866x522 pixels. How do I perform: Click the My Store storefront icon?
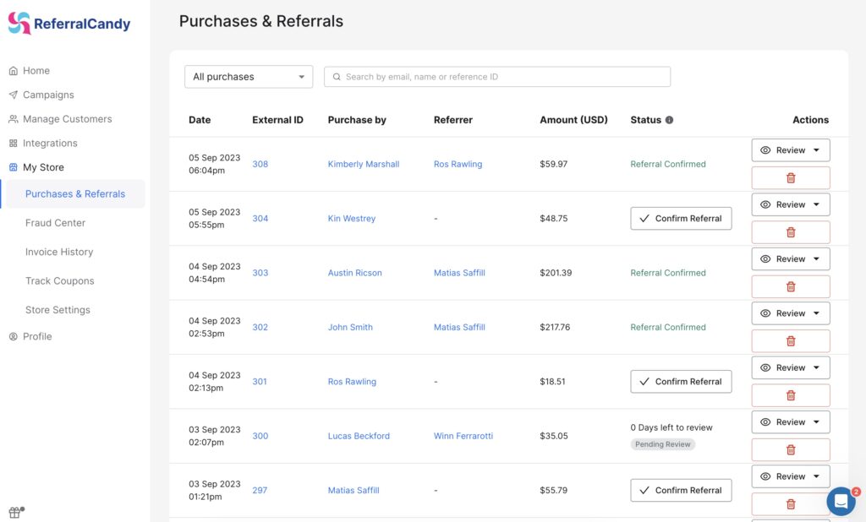point(12,167)
